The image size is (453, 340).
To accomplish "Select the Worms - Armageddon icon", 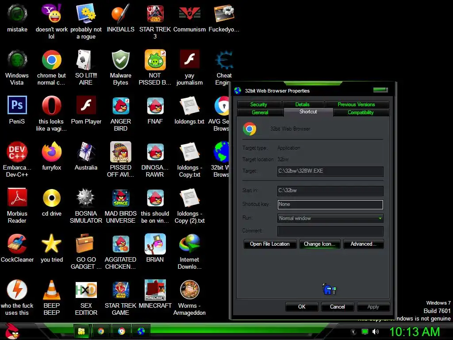I will (189, 297).
